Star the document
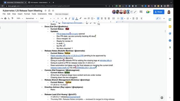The image size is (180, 101). (x=46, y=11)
